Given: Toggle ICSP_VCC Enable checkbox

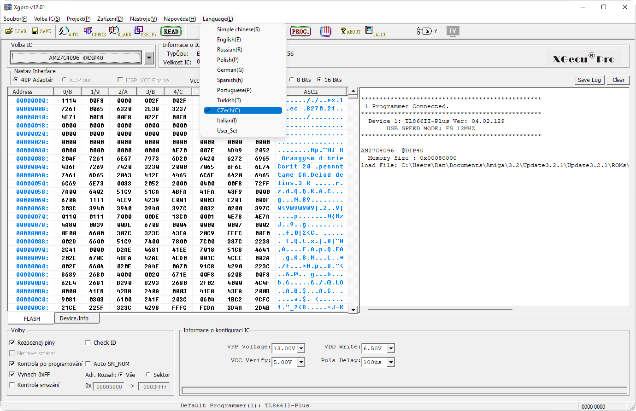Looking at the screenshot, I should 143,80.
